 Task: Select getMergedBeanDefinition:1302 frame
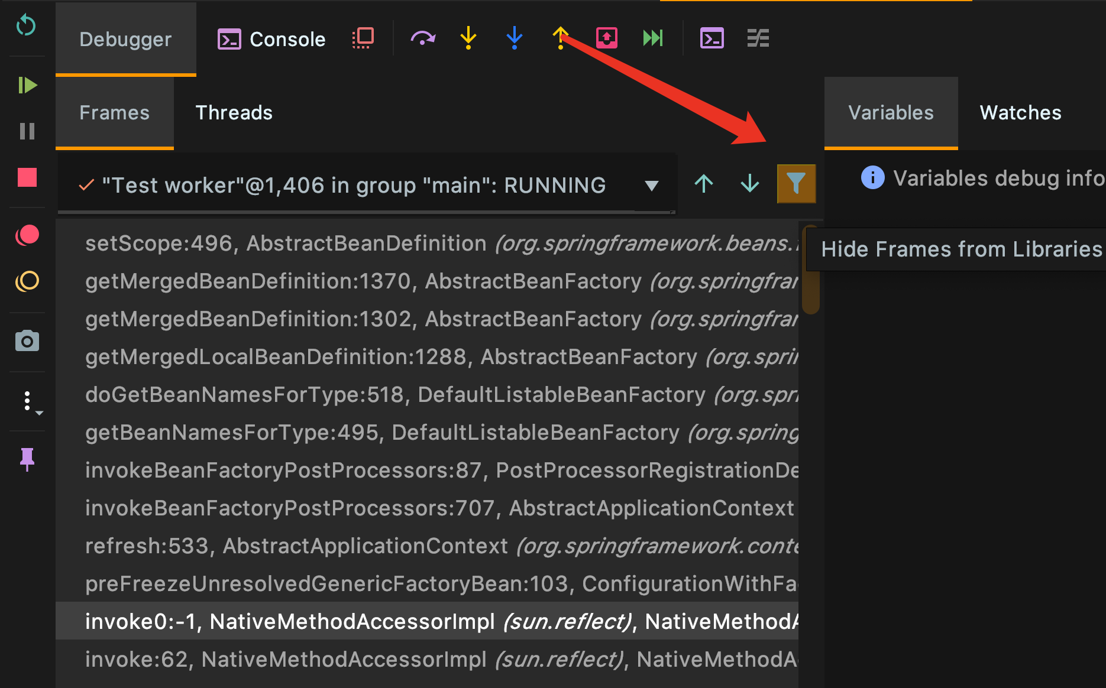[427, 319]
